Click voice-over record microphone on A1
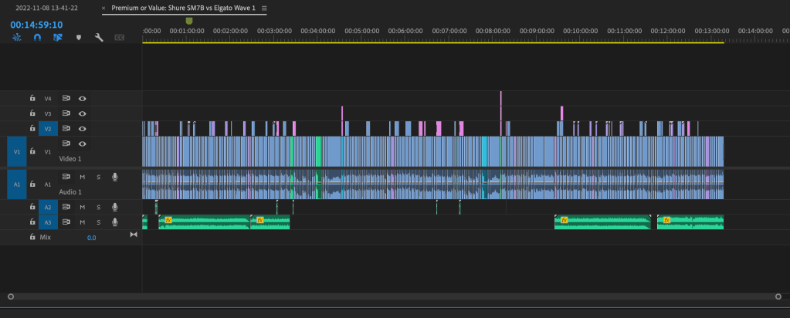Image resolution: width=790 pixels, height=318 pixels. 115,177
